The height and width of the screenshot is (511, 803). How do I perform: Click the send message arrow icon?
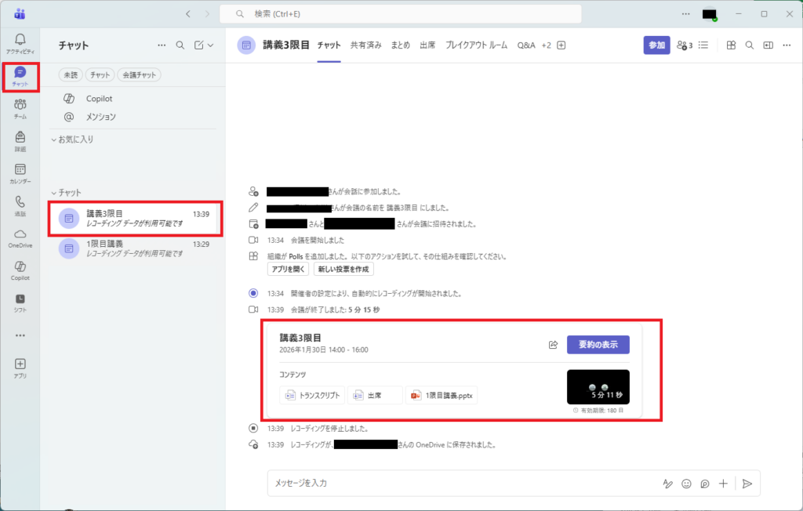click(x=747, y=484)
